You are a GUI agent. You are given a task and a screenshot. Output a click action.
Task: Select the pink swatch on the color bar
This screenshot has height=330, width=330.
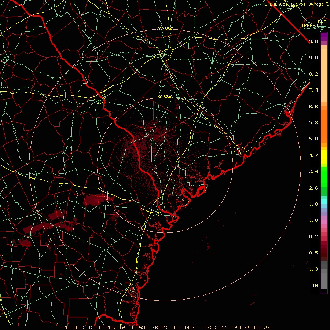click(x=324, y=222)
